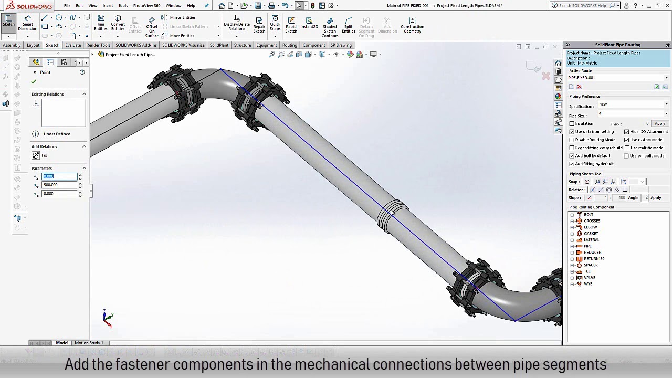Click the Options gear icon
The width and height of the screenshot is (672, 378).
pos(331,6)
